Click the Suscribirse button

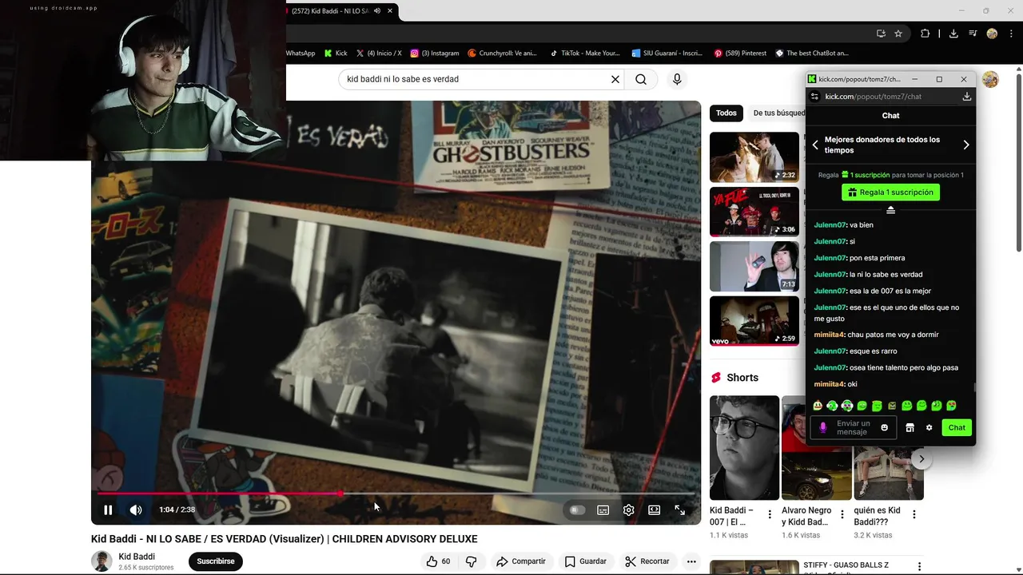click(216, 561)
